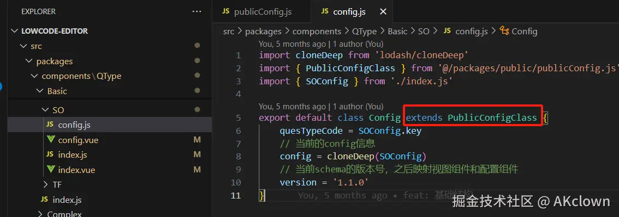The width and height of the screenshot is (619, 217).
Task: Collapse the SO folder chevron
Action: coord(46,110)
